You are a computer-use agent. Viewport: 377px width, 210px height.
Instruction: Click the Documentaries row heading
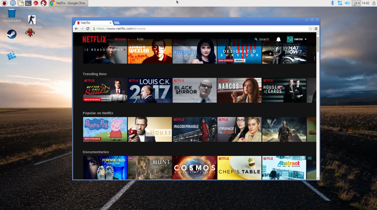(96, 152)
